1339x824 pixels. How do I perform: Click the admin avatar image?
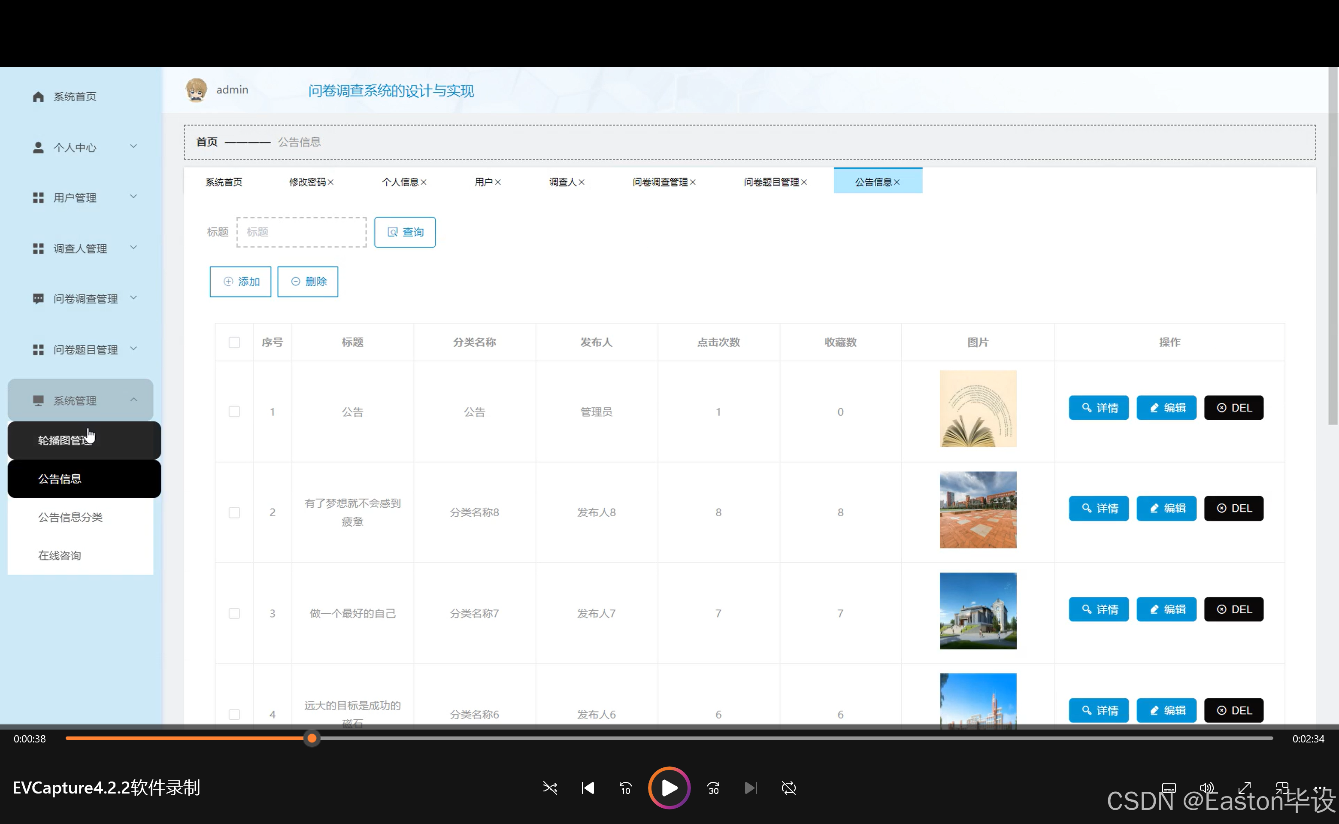coord(196,90)
